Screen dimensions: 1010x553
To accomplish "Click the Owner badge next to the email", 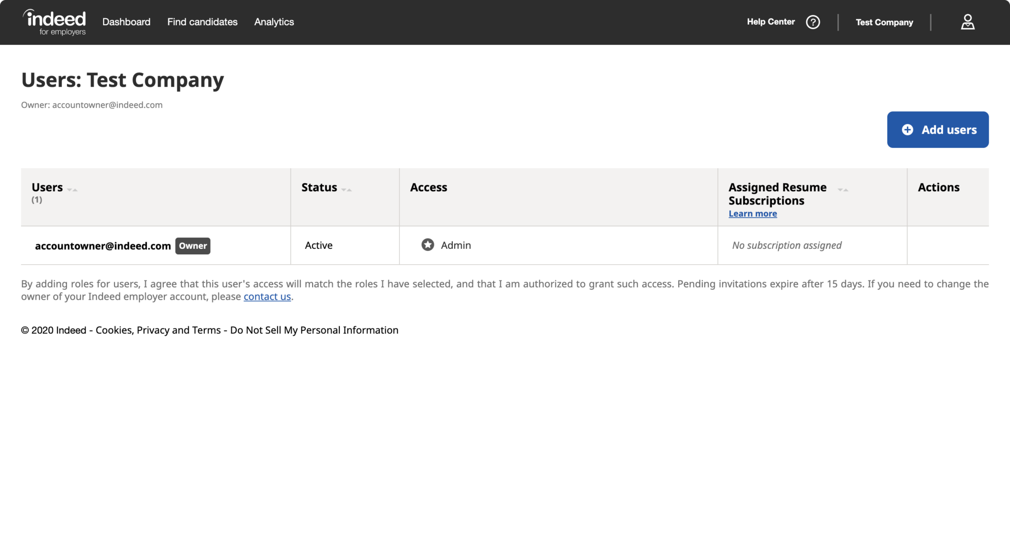I will click(193, 245).
